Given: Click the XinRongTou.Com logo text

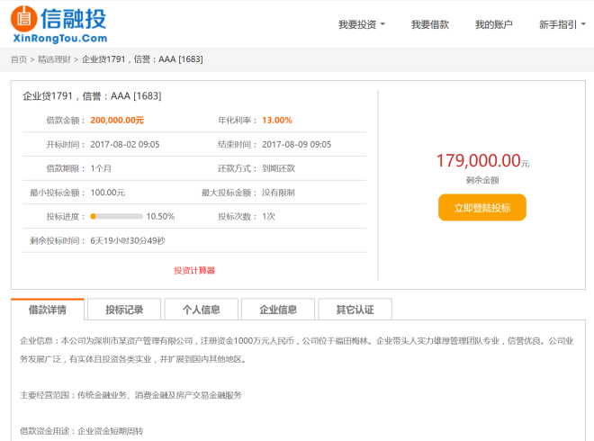Looking at the screenshot, I should click(x=60, y=39).
